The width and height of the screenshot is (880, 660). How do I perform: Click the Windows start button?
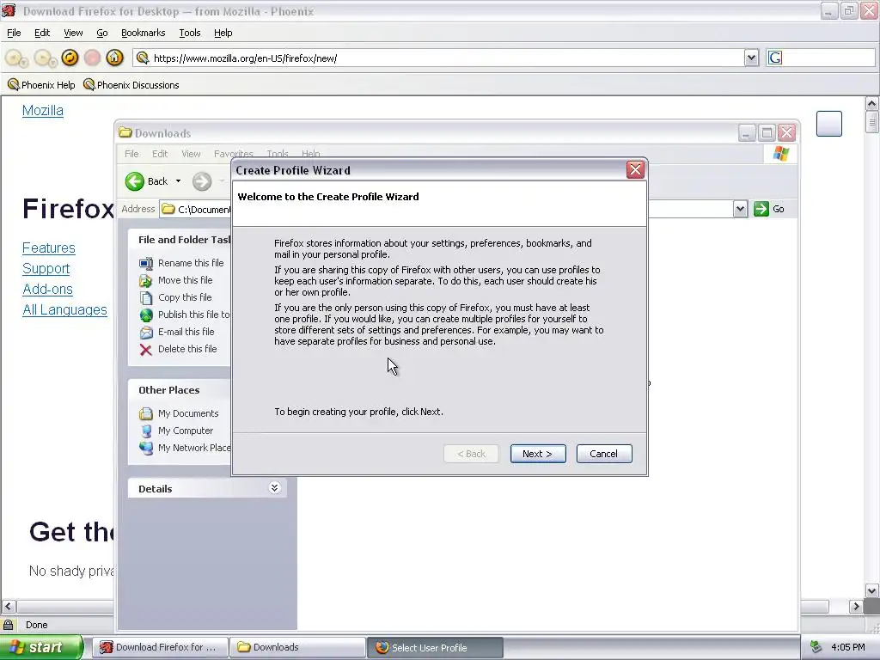tap(41, 647)
